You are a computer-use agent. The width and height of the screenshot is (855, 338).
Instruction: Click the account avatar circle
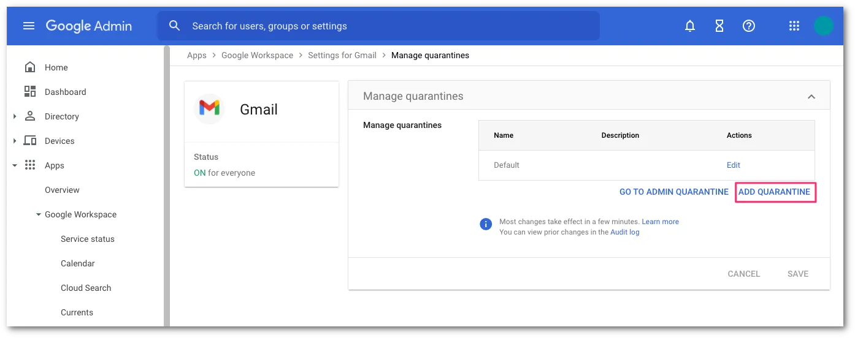[823, 26]
